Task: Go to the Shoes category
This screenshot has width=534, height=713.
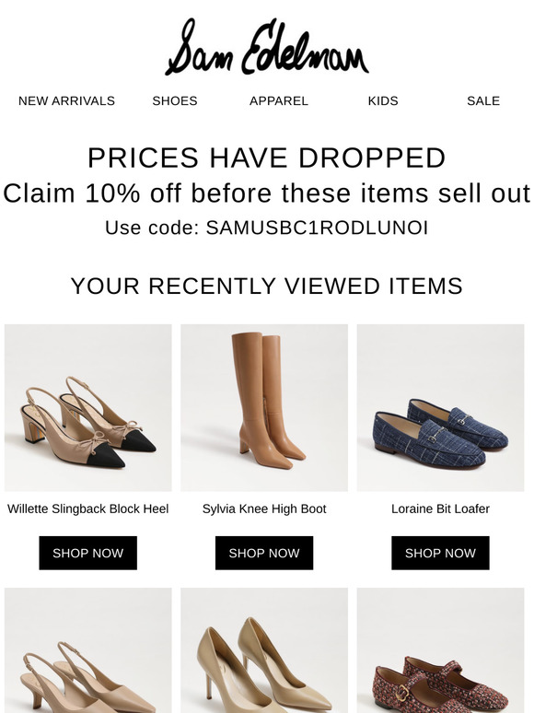Action: coord(175,101)
